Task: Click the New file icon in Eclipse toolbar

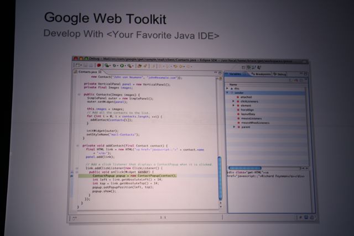Action: (77, 65)
